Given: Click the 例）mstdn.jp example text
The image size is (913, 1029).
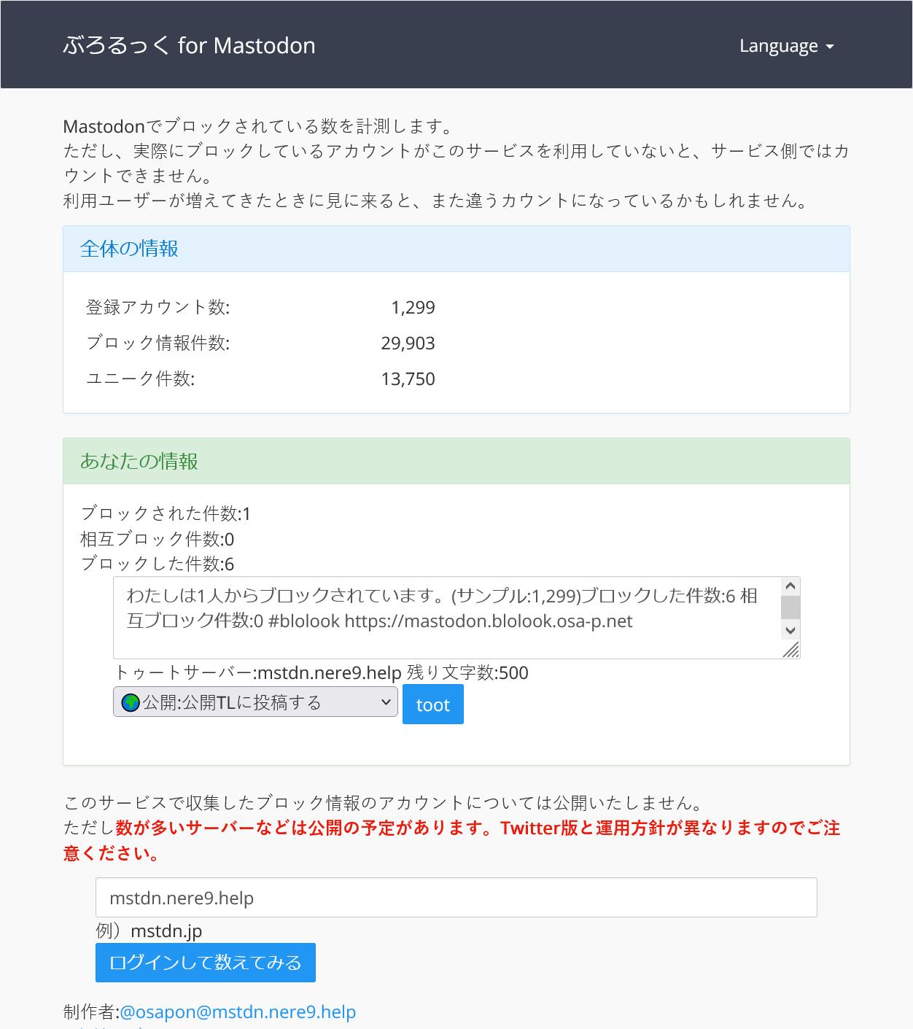Looking at the screenshot, I should 149,931.
